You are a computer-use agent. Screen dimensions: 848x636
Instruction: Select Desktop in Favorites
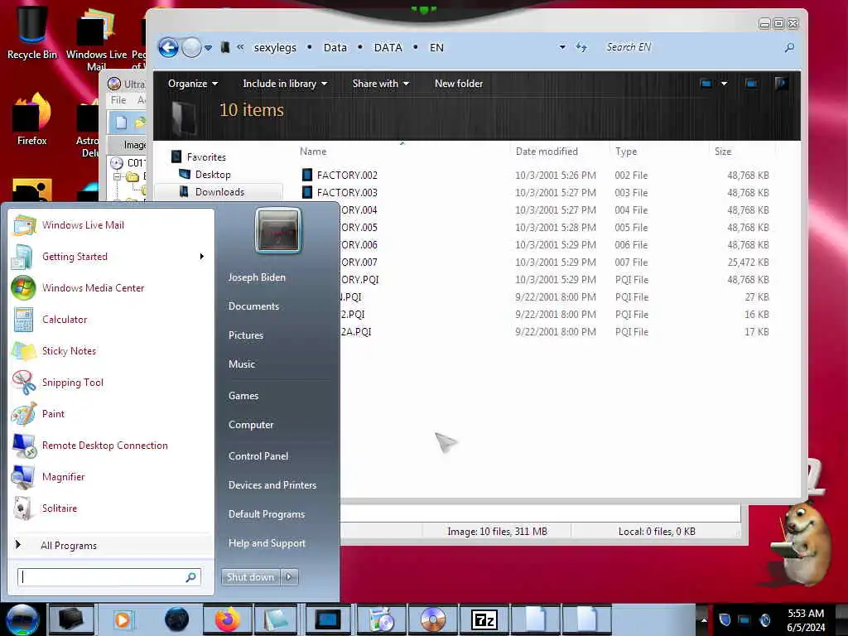point(213,175)
